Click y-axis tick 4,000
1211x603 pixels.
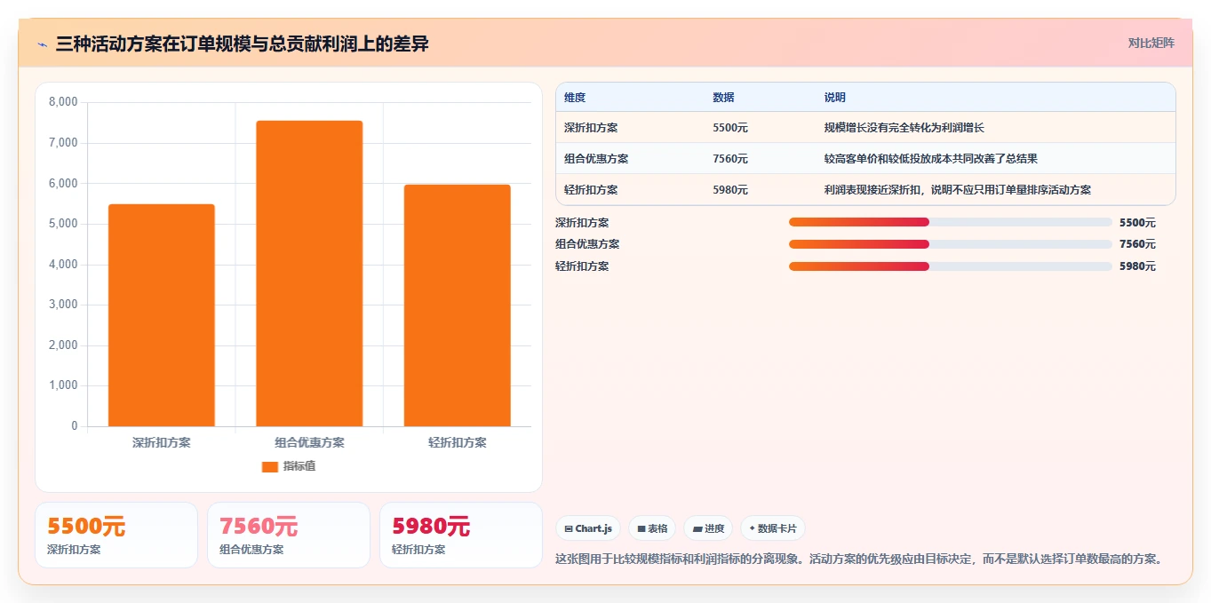pyautogui.click(x=63, y=265)
